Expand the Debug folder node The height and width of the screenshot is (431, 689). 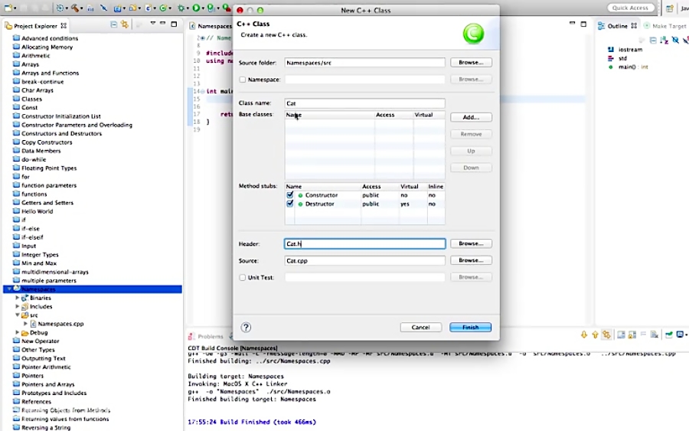point(17,332)
